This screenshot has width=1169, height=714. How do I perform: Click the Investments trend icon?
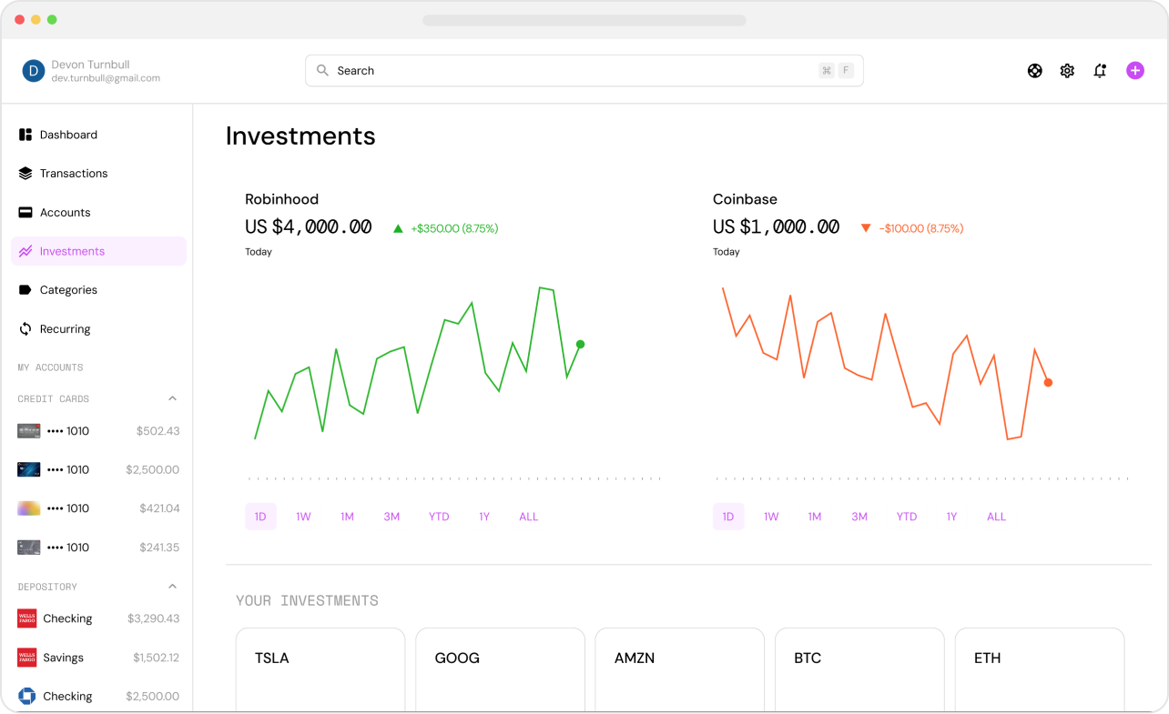pyautogui.click(x=25, y=251)
